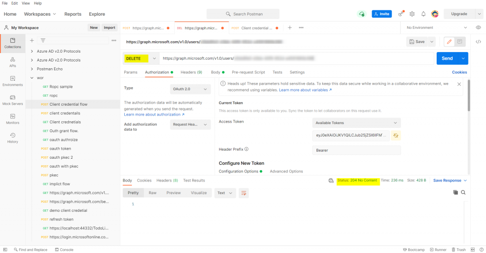Open the Collections sidebar panel
This screenshot has width=486, height=253.
(x=13, y=43)
